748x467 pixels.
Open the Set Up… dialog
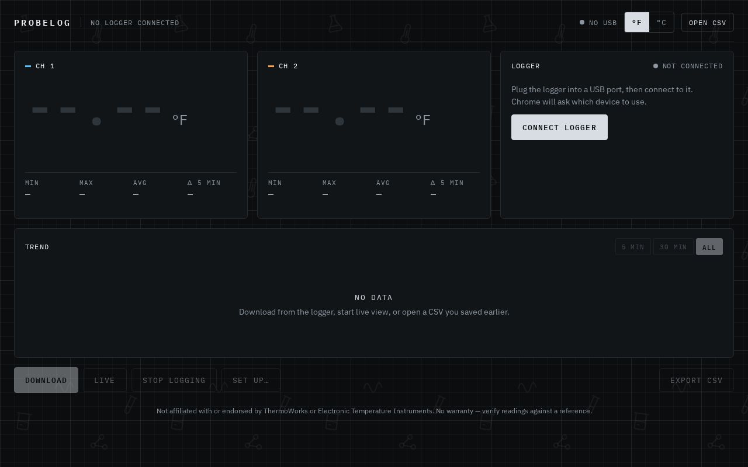(x=251, y=380)
